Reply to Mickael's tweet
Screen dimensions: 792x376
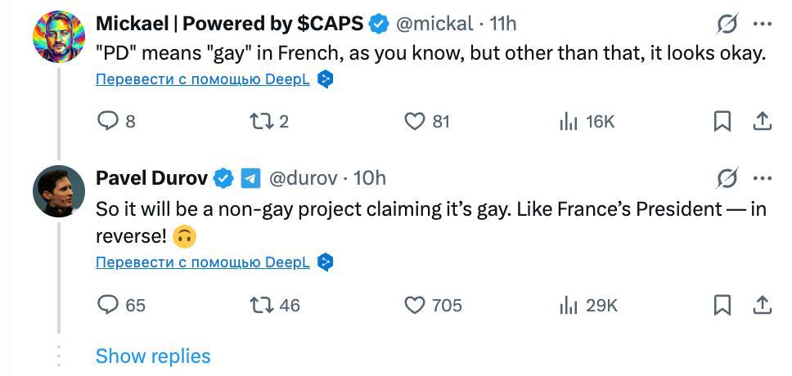(109, 121)
